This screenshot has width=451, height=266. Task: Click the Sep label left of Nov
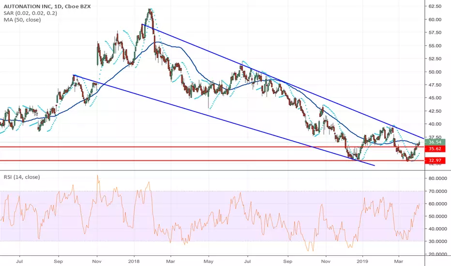tap(59, 261)
